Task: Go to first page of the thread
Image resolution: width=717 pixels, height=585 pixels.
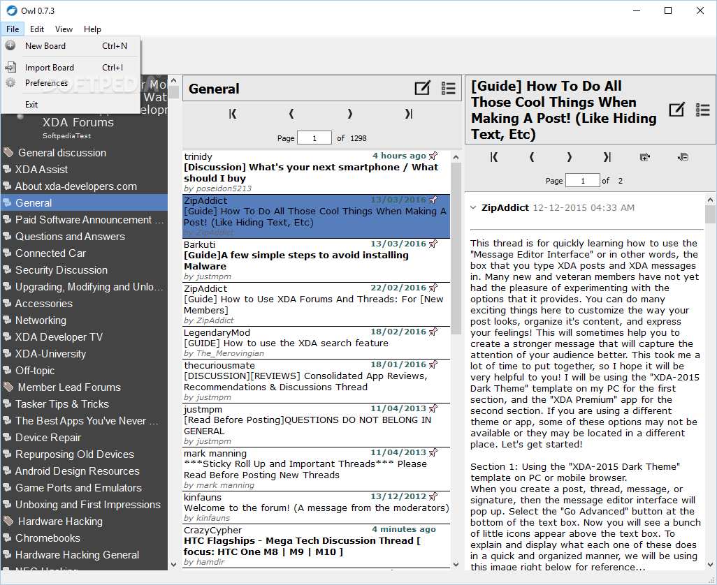Action: (494, 157)
